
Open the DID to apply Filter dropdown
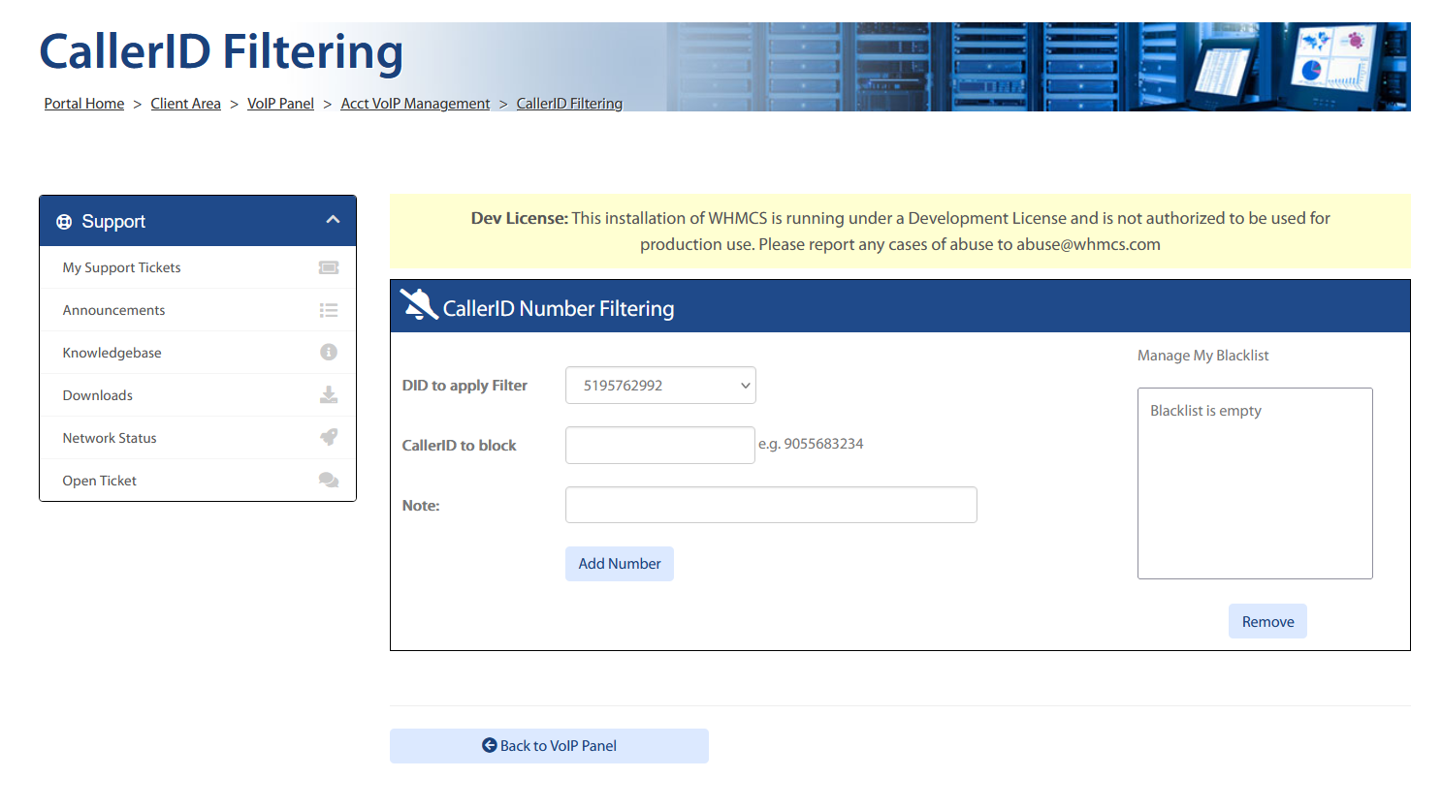point(660,386)
